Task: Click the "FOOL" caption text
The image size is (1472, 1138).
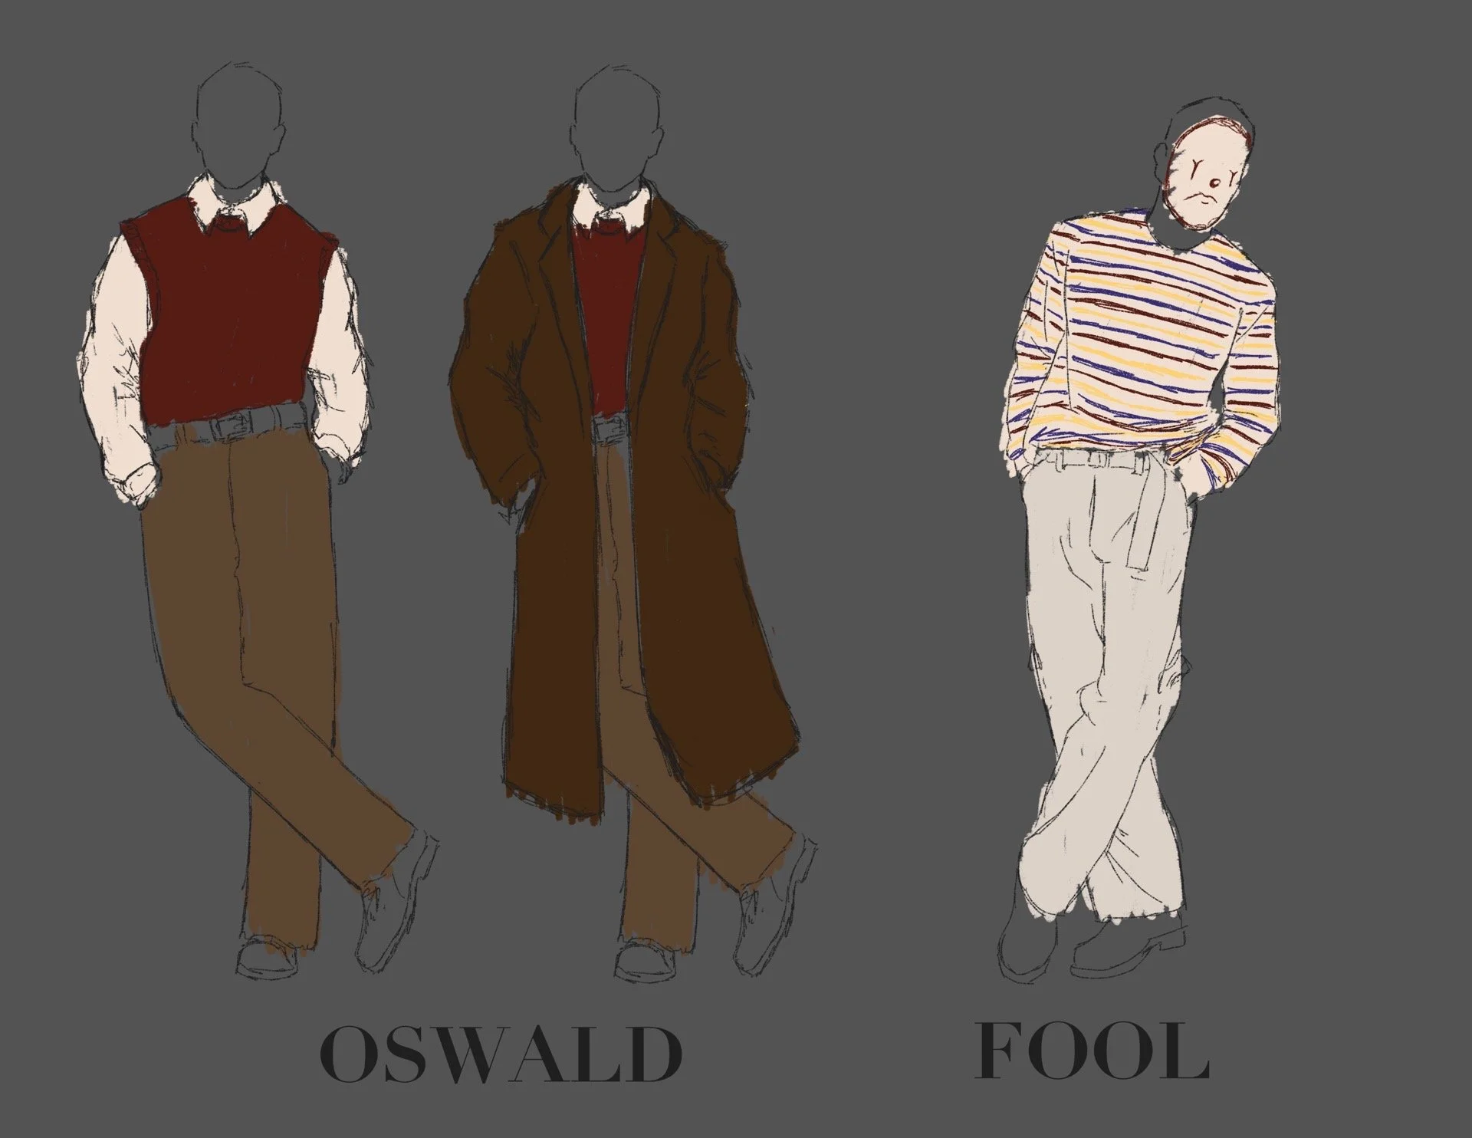Action: click(x=1092, y=1051)
